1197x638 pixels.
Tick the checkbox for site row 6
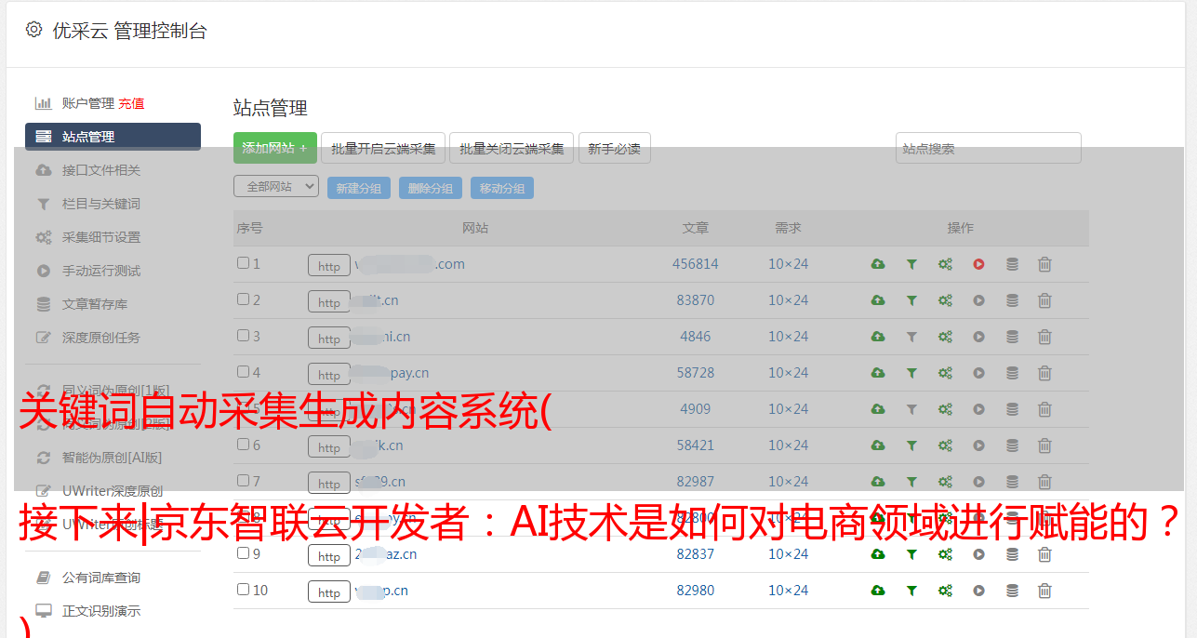click(243, 445)
